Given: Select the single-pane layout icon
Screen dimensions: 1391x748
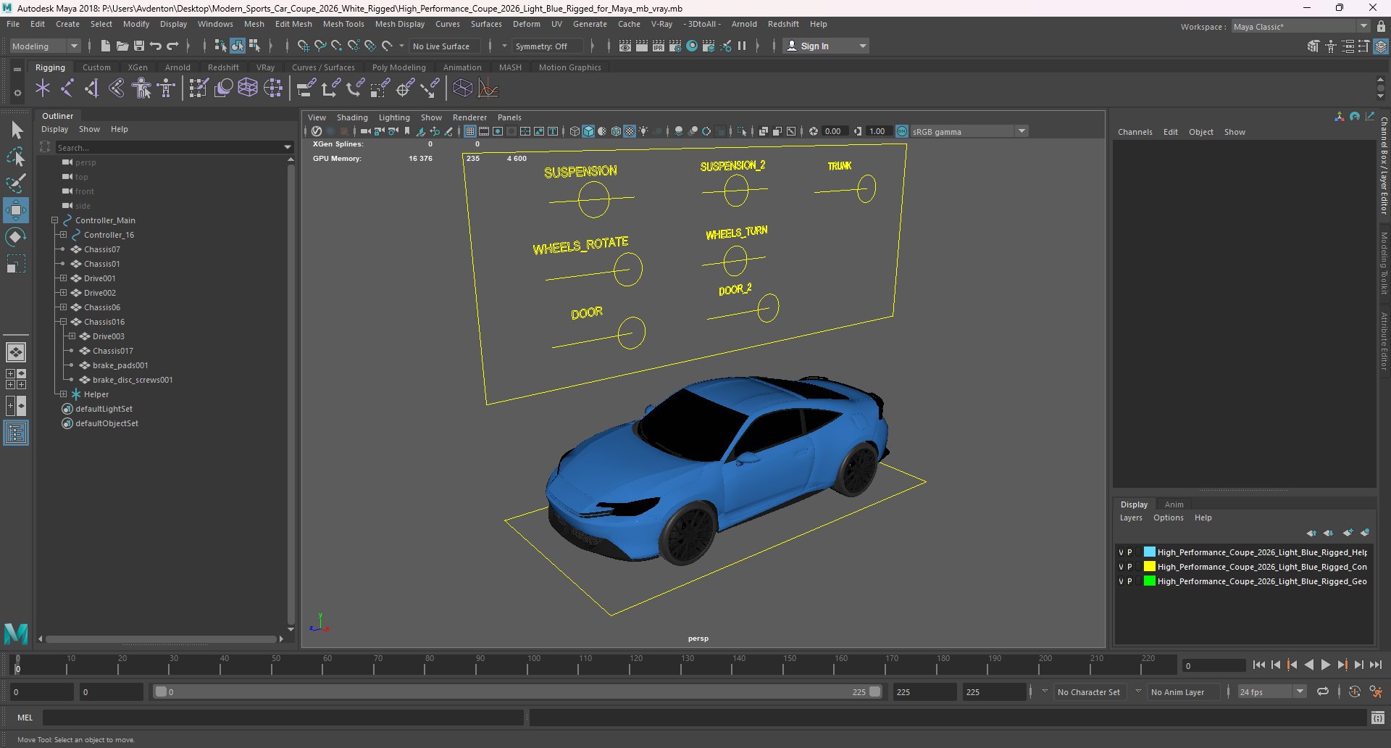Looking at the screenshot, I should (16, 352).
